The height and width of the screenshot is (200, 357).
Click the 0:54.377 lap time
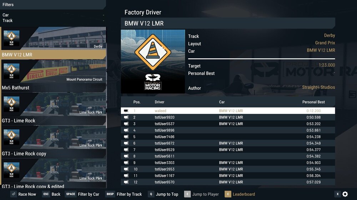coord(313,149)
